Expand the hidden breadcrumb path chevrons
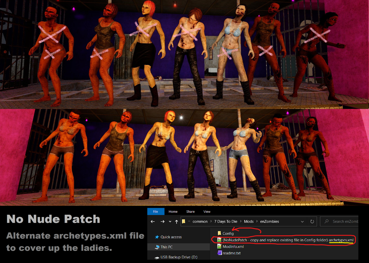The height and width of the screenshot is (263, 369). (189, 222)
